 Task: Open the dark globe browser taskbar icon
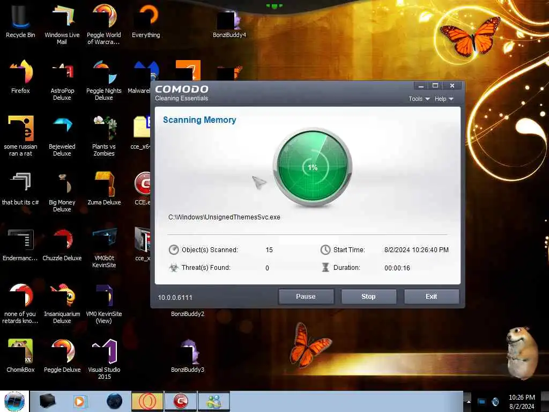pos(114,401)
